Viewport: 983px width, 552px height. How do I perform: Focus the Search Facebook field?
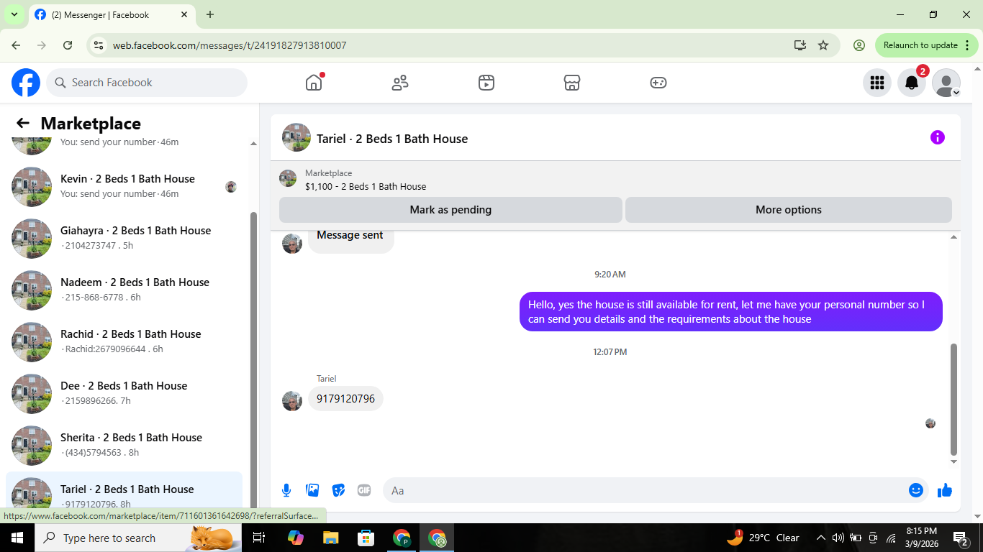(x=147, y=83)
